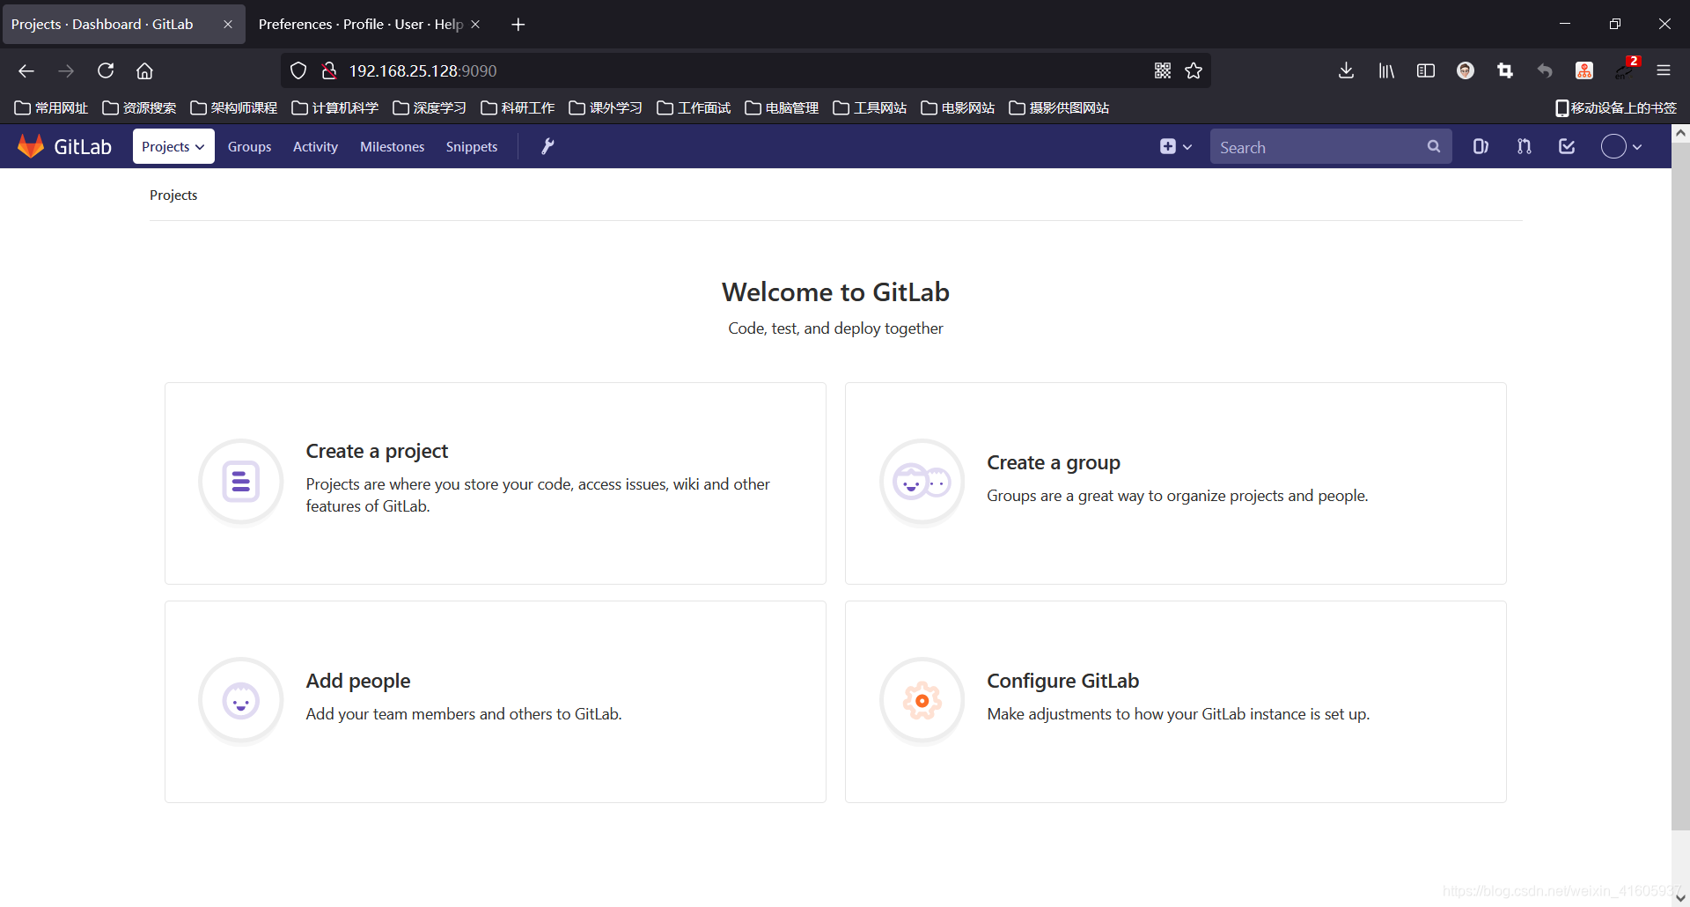
Task: Open the 科研工作 bookmark folder
Action: (518, 107)
